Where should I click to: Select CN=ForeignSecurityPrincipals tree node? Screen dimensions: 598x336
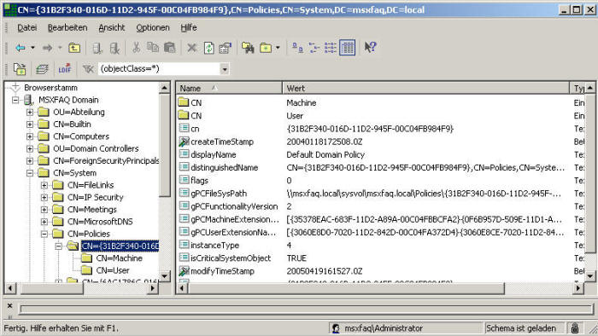point(106,161)
